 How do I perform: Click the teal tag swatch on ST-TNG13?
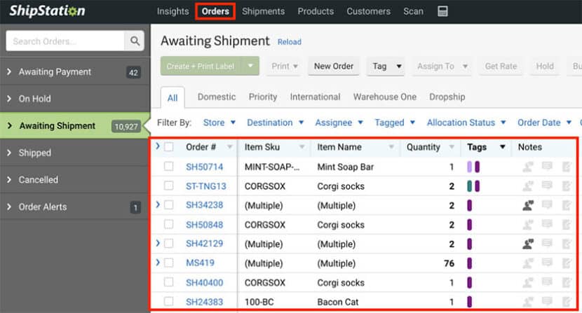[470, 186]
